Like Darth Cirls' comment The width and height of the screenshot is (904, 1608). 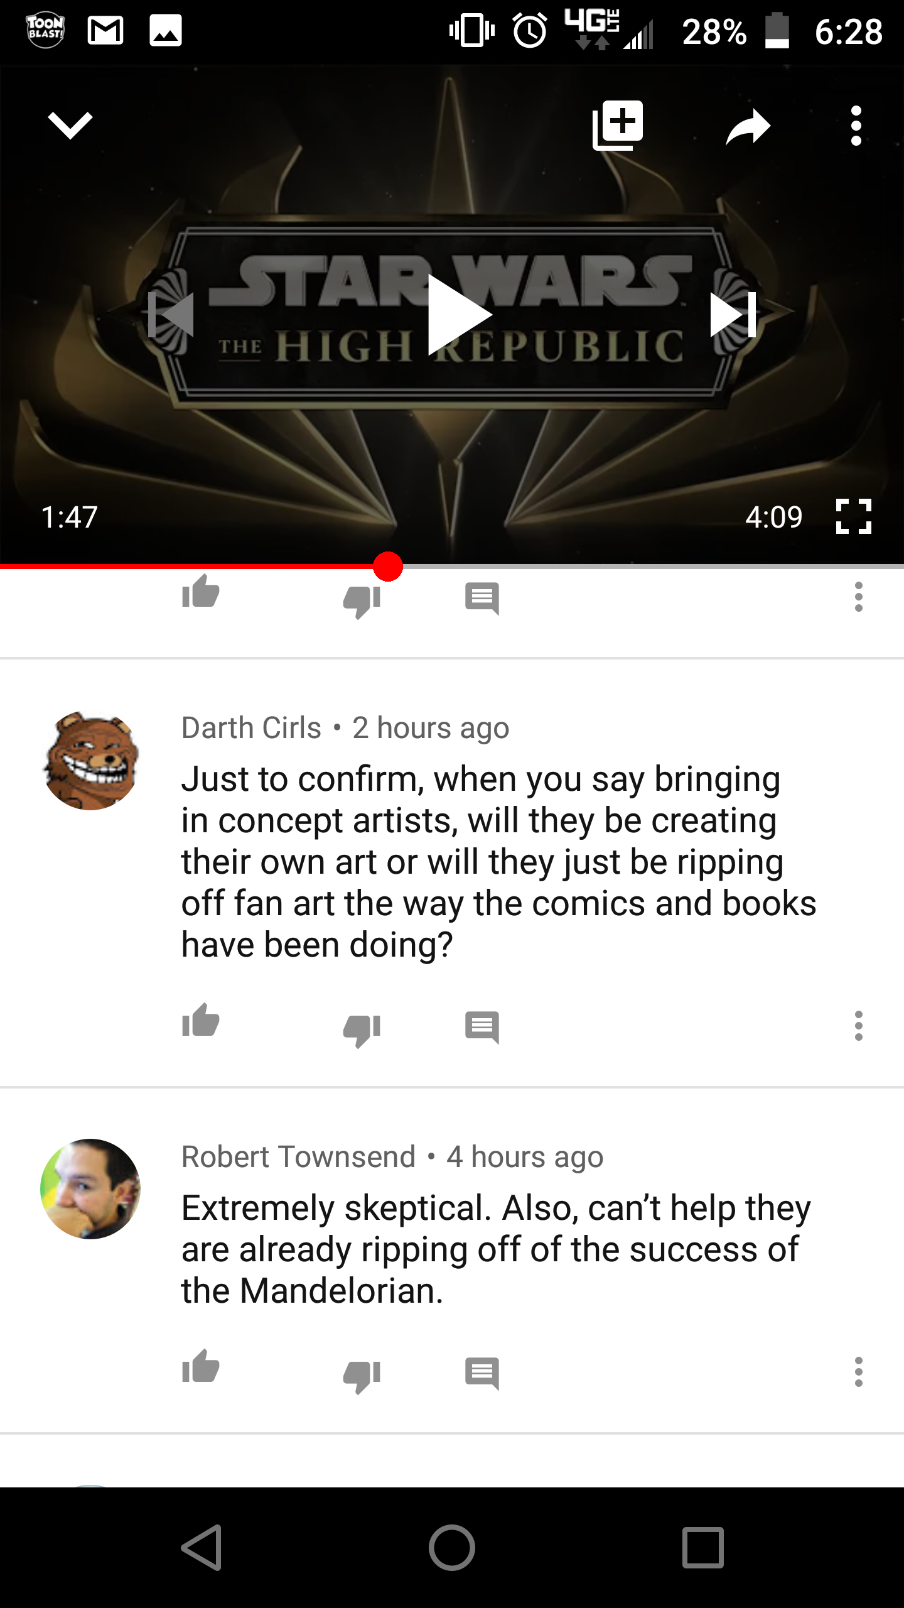pyautogui.click(x=200, y=1020)
